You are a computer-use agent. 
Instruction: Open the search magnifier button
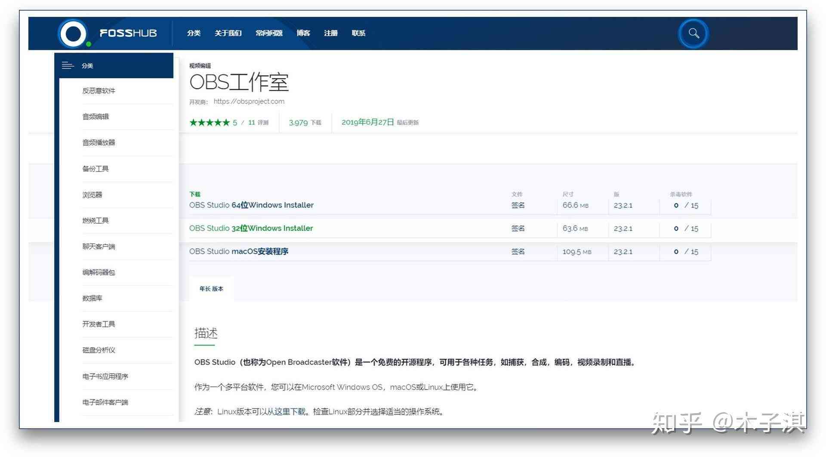click(x=693, y=34)
